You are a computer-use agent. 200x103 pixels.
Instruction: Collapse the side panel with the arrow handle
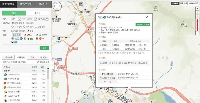click(53, 65)
